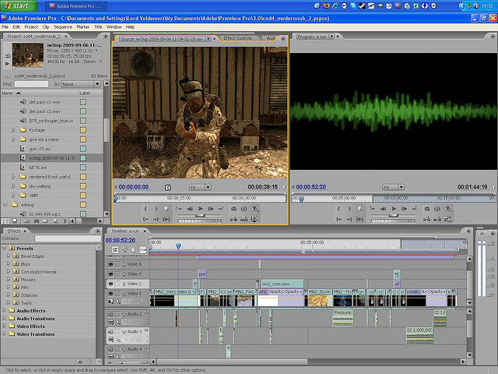Play the clip in the Source monitor
Screen dimensions: 498x374
pos(201,209)
